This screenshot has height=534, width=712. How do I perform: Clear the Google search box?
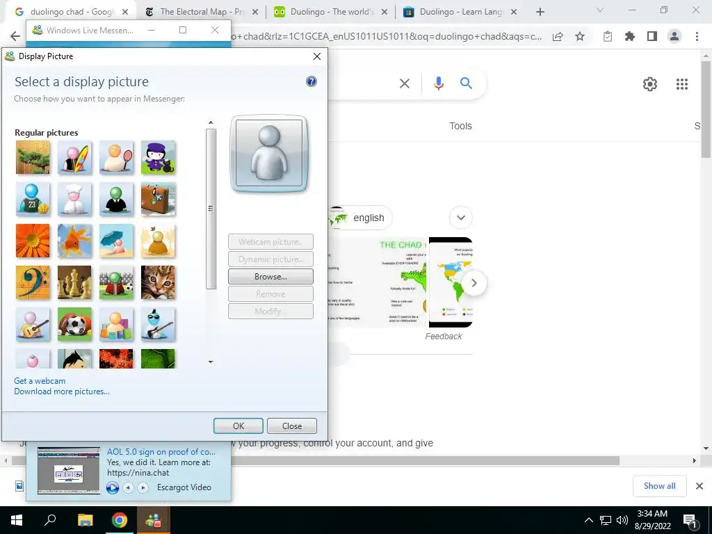click(404, 83)
